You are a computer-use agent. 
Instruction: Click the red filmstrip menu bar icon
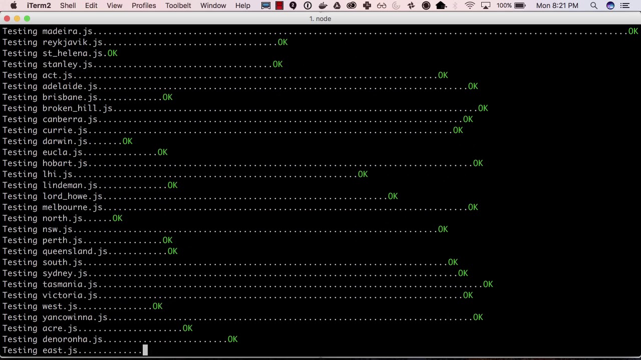click(279, 5)
